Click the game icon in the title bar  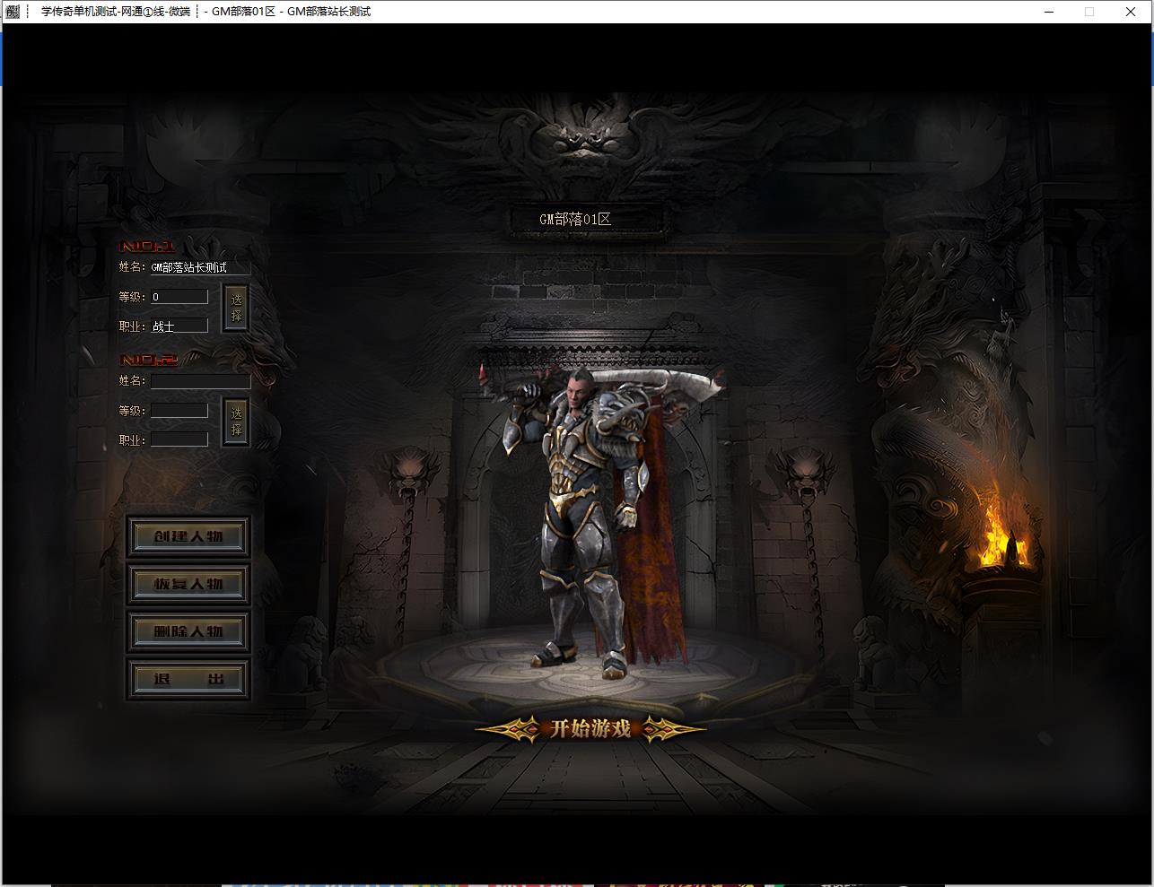[x=13, y=12]
